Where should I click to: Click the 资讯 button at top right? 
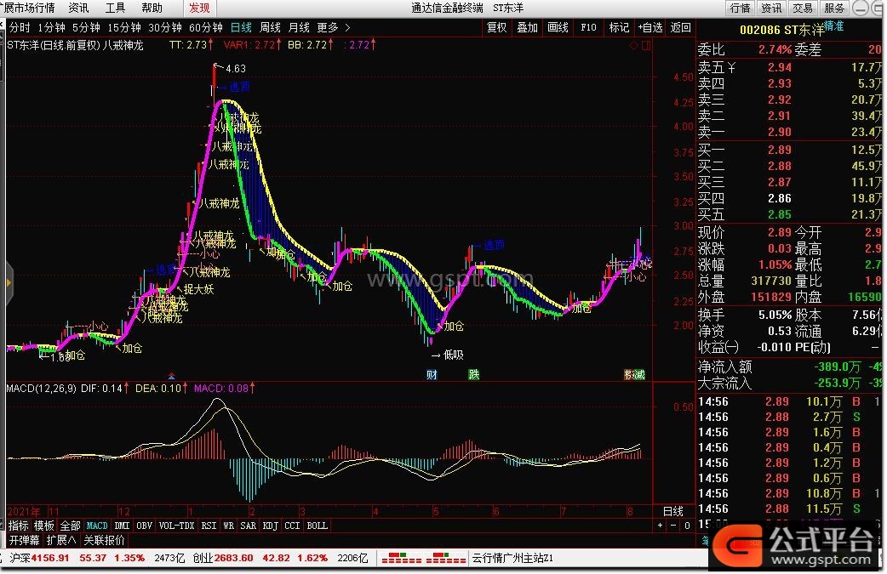coord(771,8)
